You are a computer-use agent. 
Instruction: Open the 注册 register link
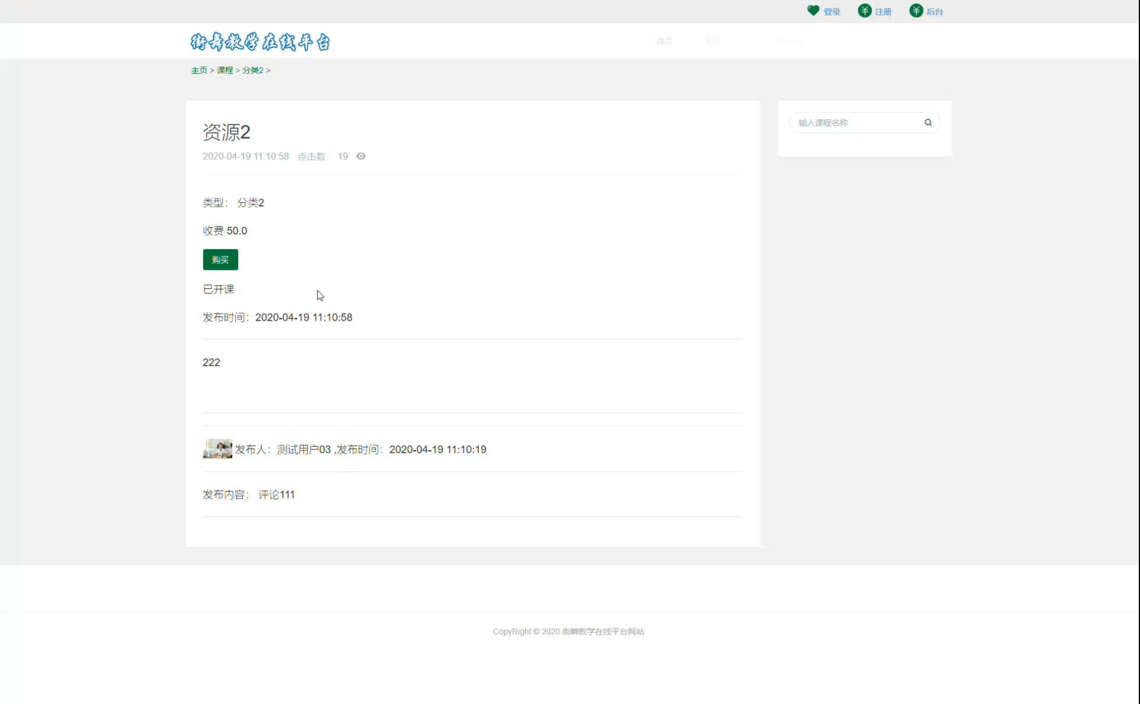click(x=883, y=12)
